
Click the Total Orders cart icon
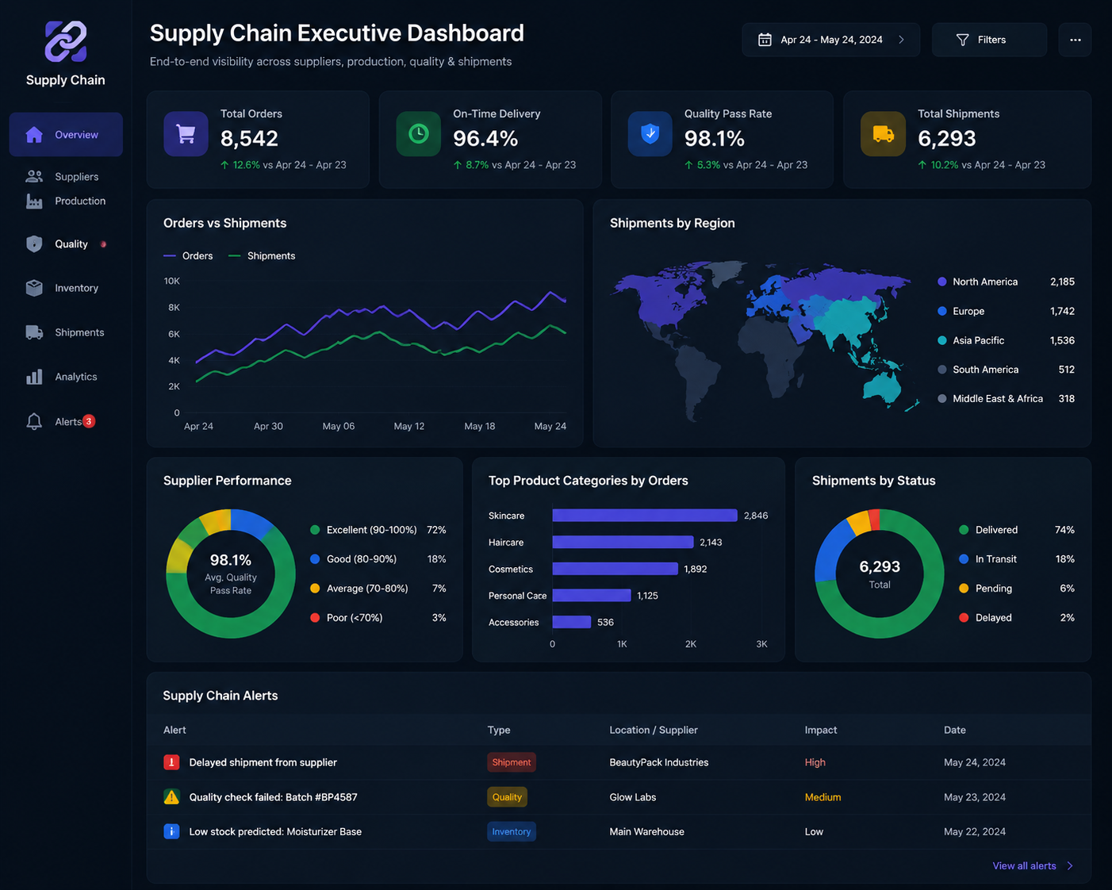tap(186, 134)
